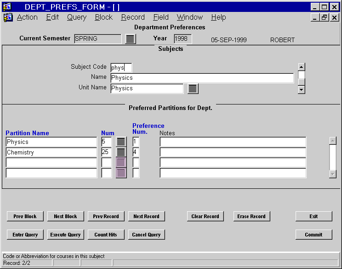Commit the changes

coord(313,235)
